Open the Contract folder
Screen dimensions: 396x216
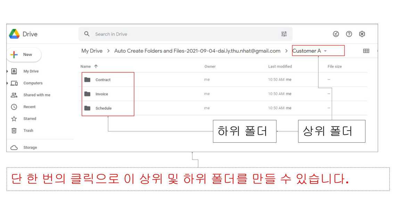[x=103, y=80]
